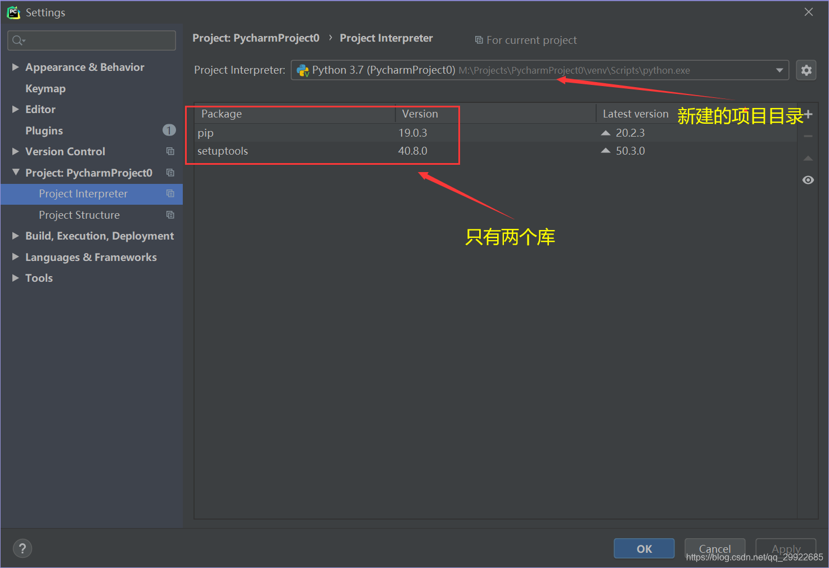Click the project-level icon beside Project: PycharmProject0
Screen dimensions: 829x568
tap(170, 173)
